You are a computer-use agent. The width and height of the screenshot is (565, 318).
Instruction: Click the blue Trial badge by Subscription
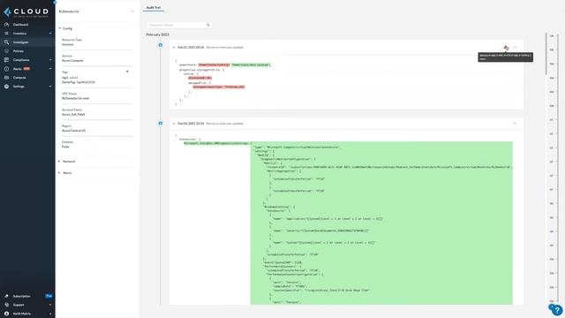coord(49,296)
